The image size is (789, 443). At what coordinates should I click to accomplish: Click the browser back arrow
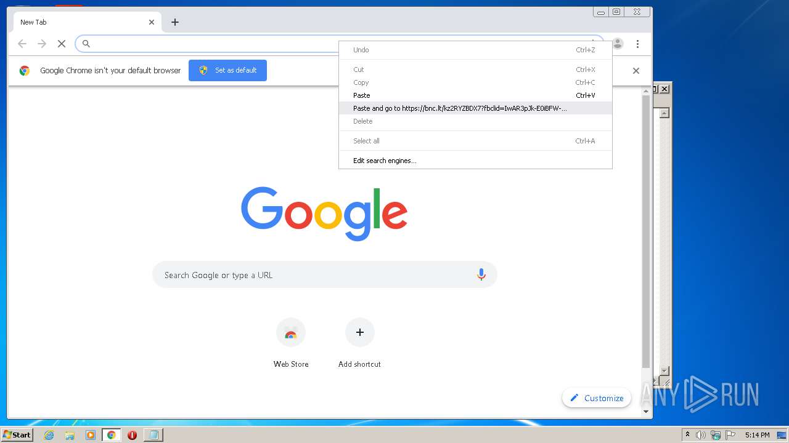click(22, 44)
